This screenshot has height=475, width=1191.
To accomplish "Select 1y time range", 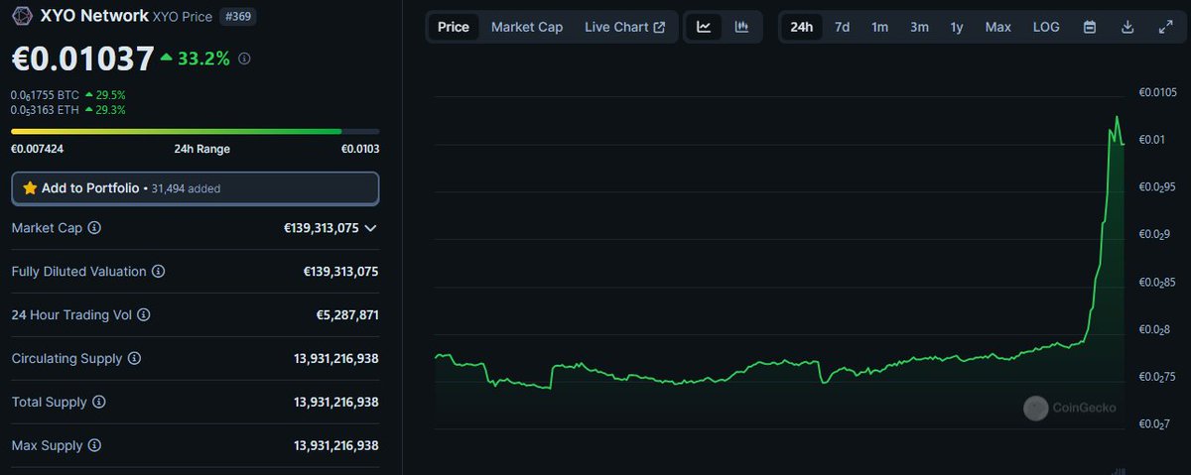I will point(957,27).
